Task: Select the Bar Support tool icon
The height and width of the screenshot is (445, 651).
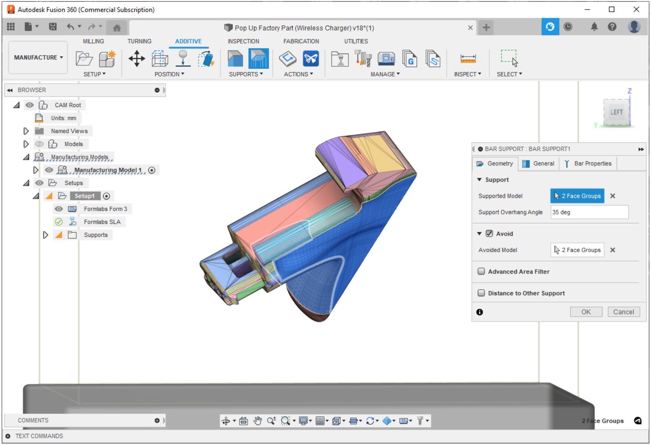Action: tap(258, 59)
